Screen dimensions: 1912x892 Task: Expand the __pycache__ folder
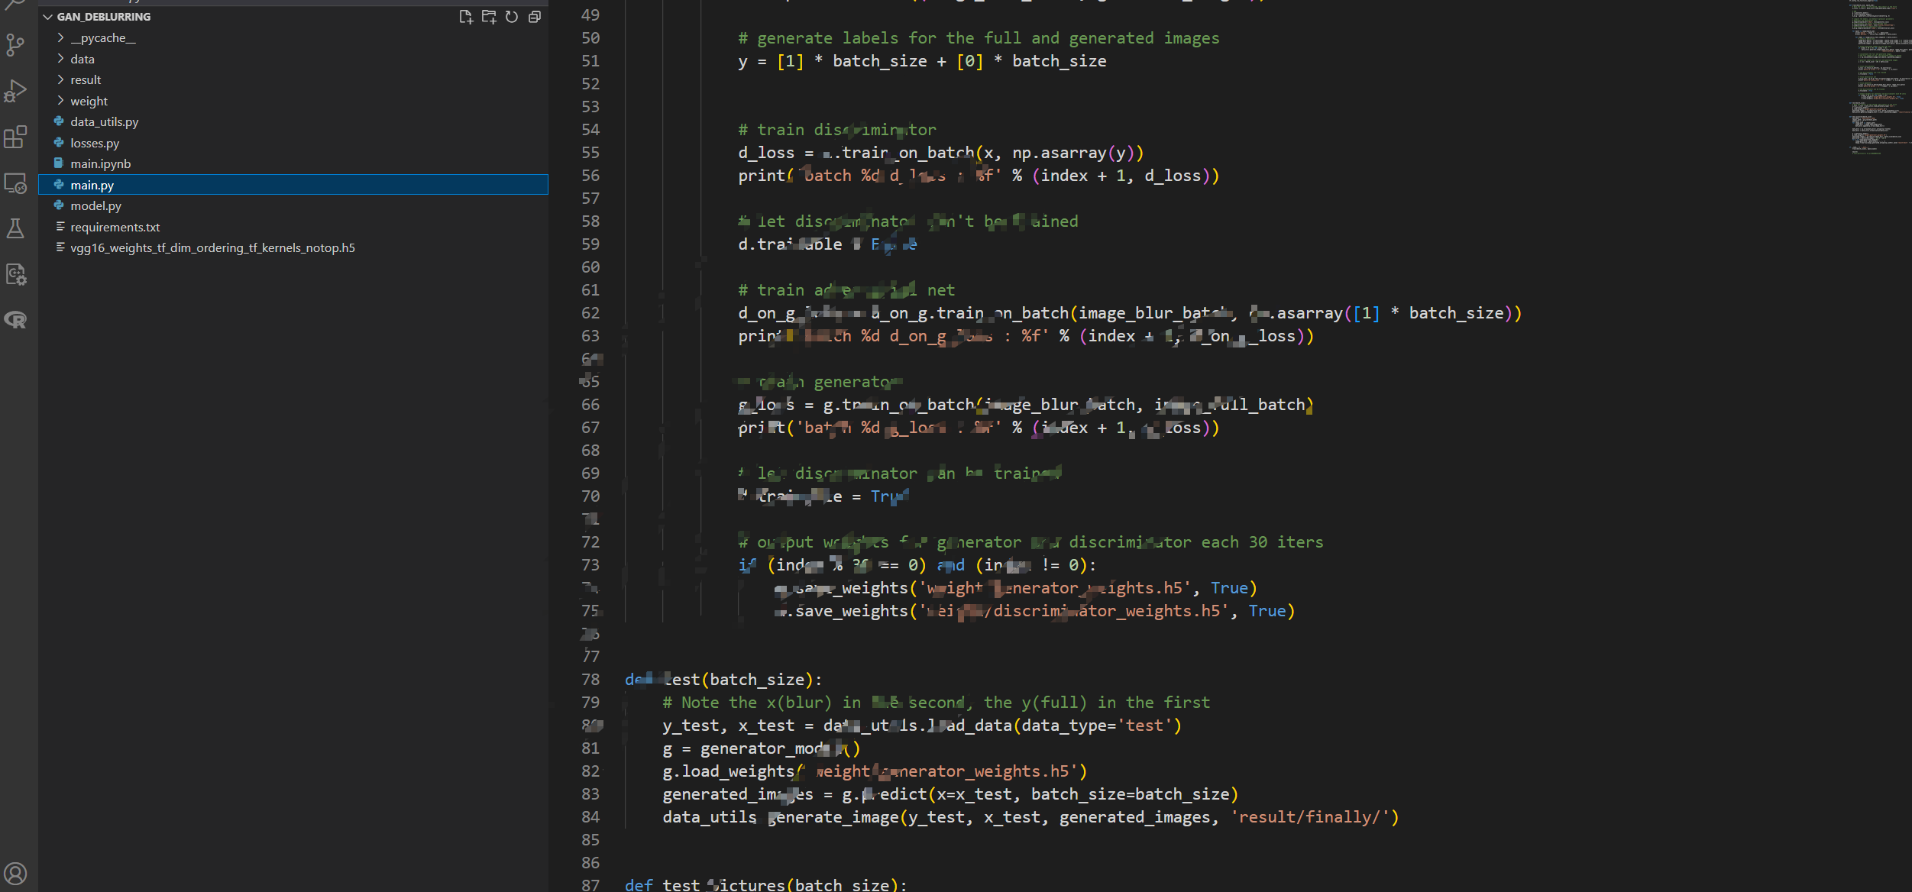(x=102, y=38)
